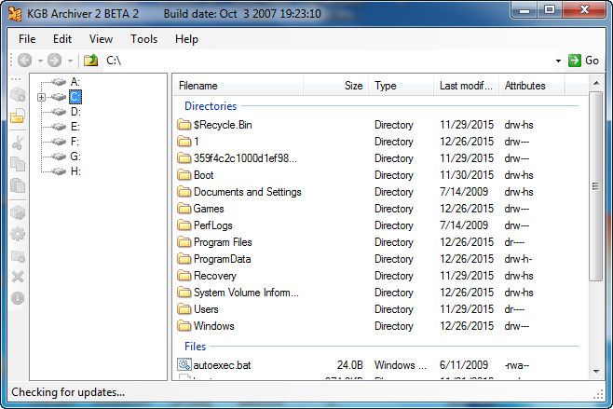Screen dimensions: 613x409
Task: Click the compress archive box icon
Action: (x=18, y=94)
